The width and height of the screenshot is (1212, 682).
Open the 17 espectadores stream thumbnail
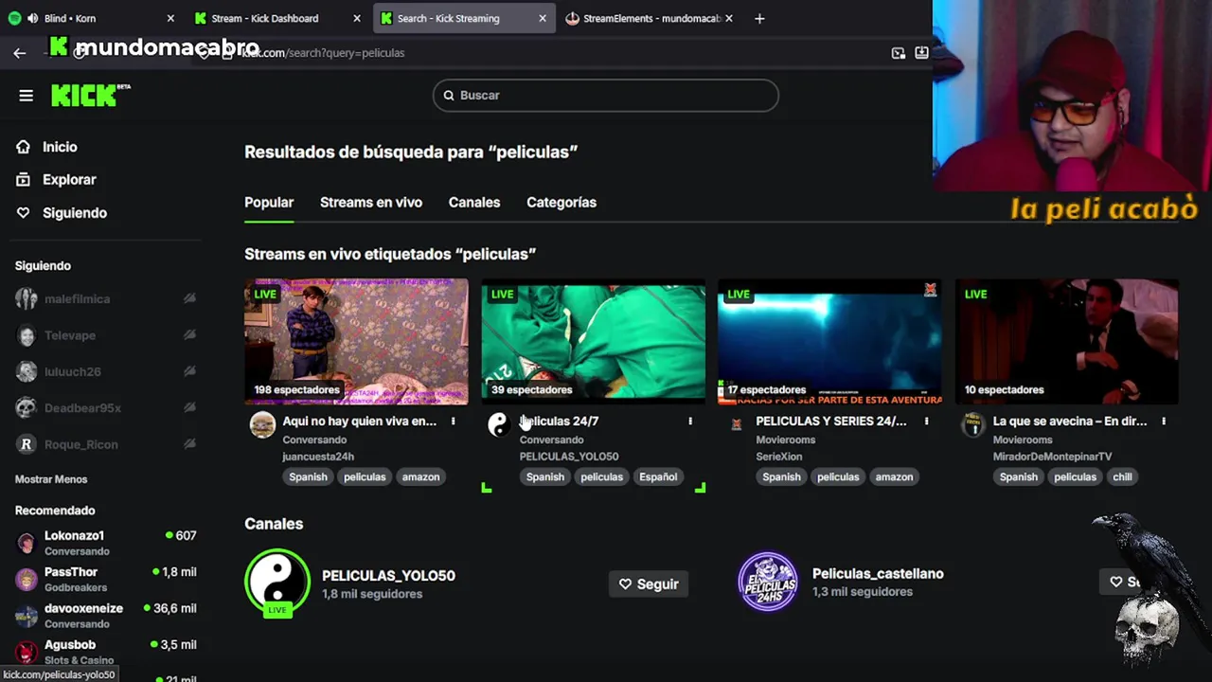pos(829,341)
